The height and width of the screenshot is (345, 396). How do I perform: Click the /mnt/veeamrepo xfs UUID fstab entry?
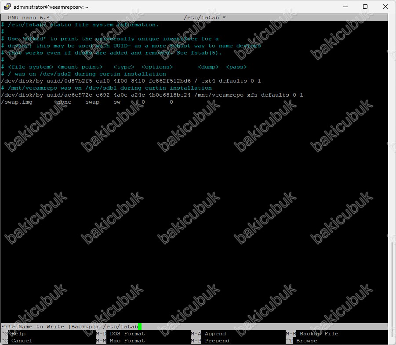[152, 95]
